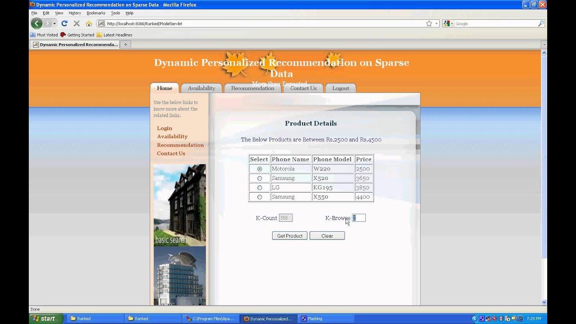Select the LG KG195 radio button
Viewport: 576px width, 324px height.
260,188
